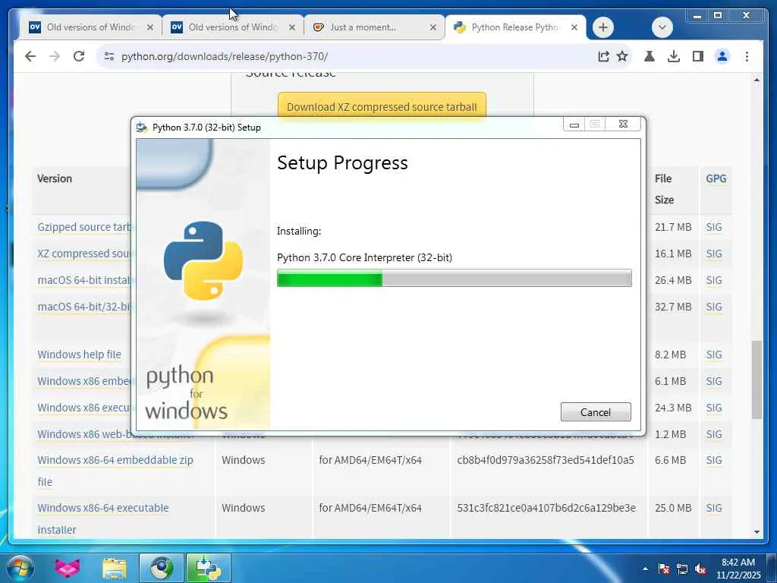Bookmark this page with the star icon
The image size is (777, 583).
(x=622, y=56)
